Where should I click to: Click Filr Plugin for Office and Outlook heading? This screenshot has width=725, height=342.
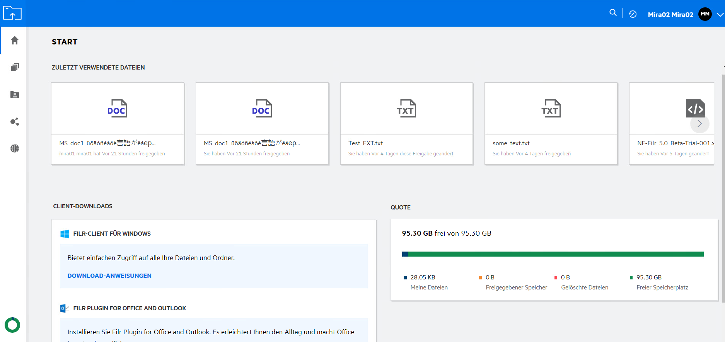point(130,308)
